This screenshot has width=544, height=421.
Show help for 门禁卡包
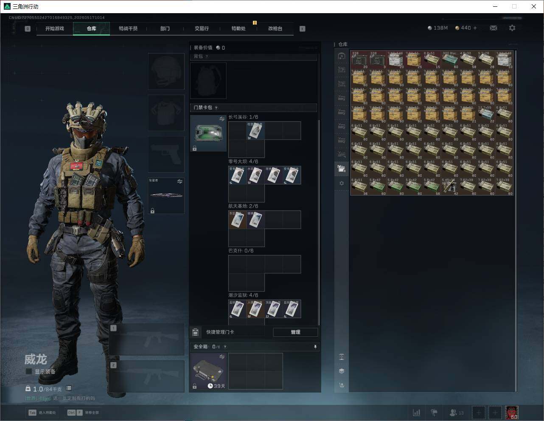(x=216, y=108)
